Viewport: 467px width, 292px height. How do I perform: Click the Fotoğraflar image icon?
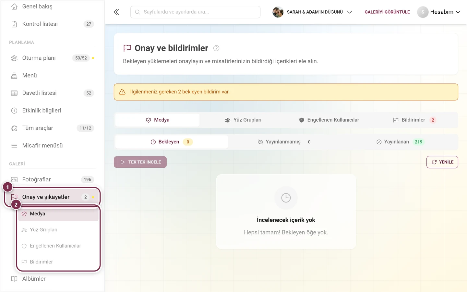point(14,180)
